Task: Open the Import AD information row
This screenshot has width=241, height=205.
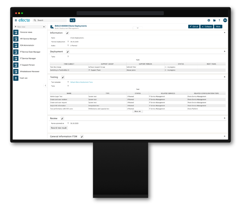Action: point(138,106)
